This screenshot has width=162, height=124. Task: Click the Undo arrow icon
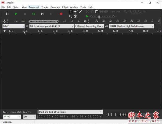point(113,12)
